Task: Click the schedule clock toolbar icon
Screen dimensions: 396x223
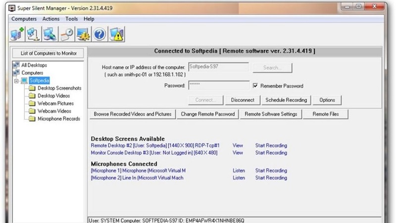Action: pos(66,34)
